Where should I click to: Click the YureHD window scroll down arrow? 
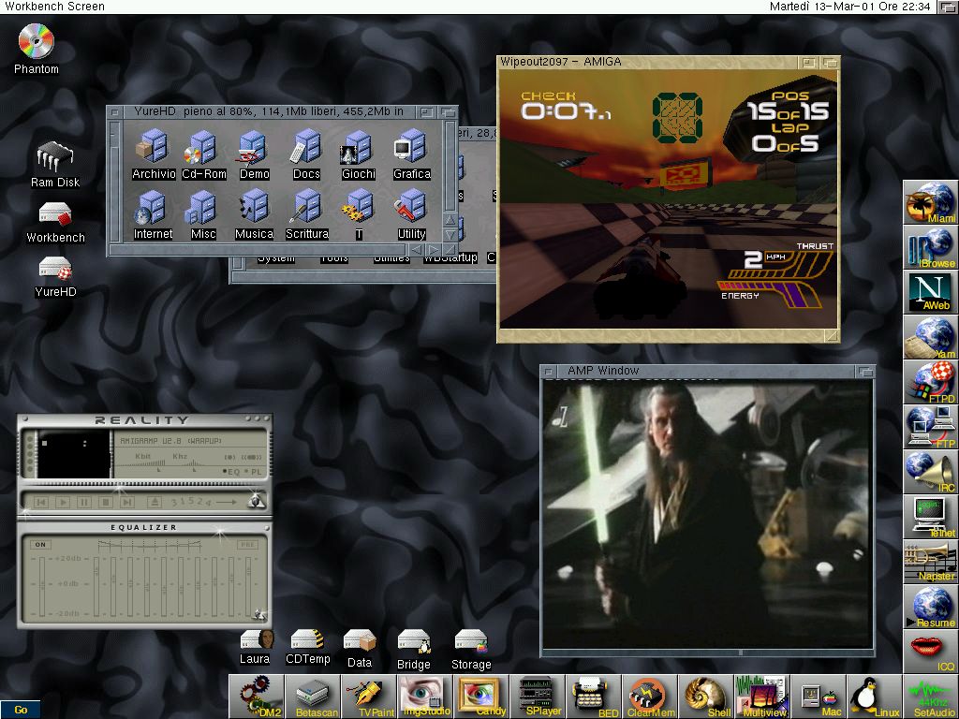coord(450,234)
